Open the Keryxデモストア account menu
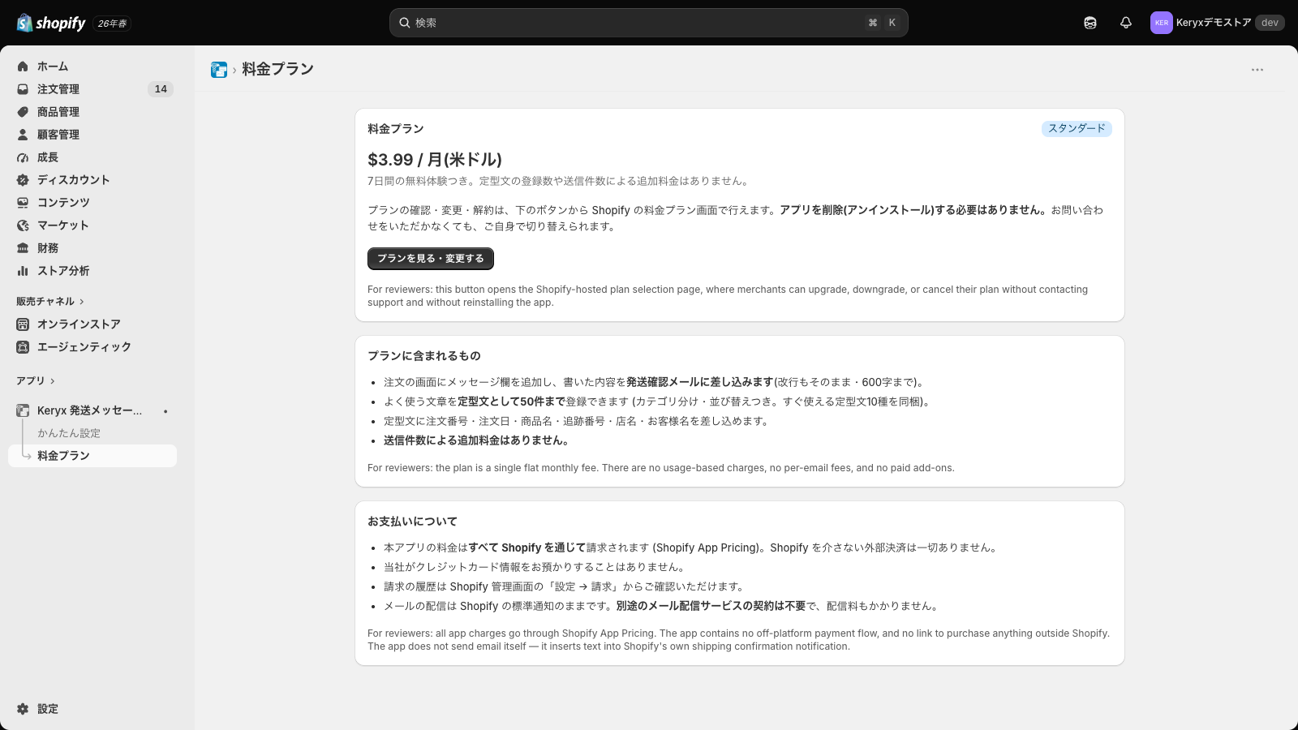This screenshot has height=730, width=1298. pyautogui.click(x=1217, y=23)
